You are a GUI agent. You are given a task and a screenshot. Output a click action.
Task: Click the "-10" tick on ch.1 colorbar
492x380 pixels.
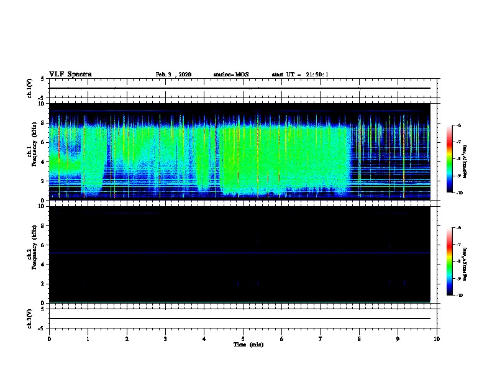459,193
